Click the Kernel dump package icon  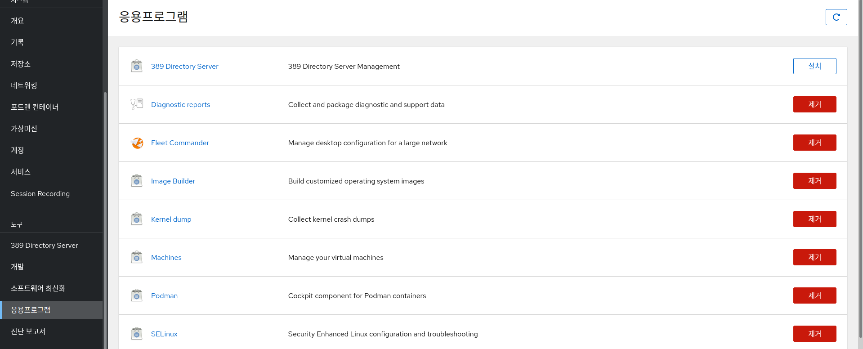point(137,219)
